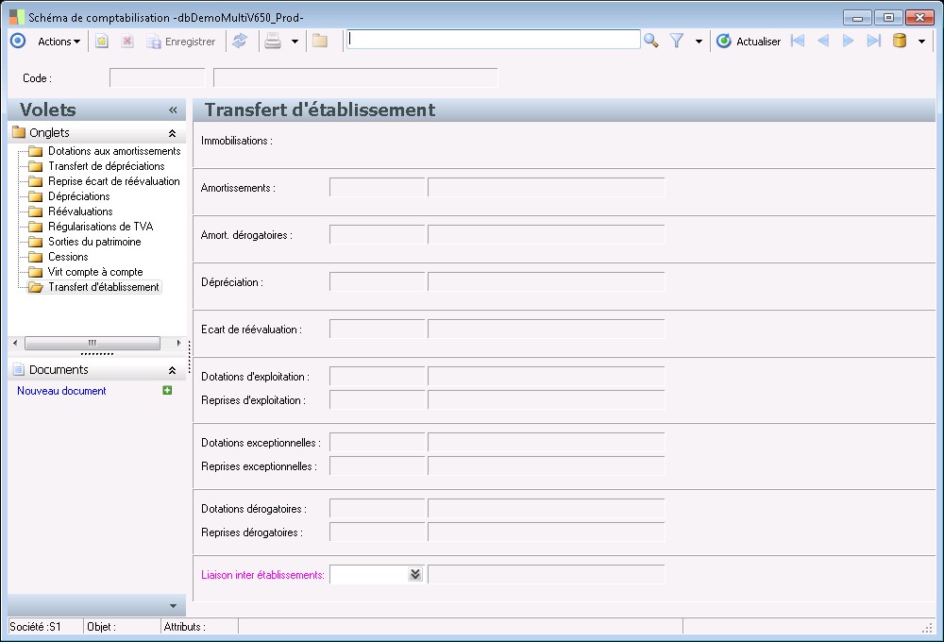This screenshot has height=642, width=944.
Task: Select Dotations aux amortissements tab
Action: pos(114,151)
